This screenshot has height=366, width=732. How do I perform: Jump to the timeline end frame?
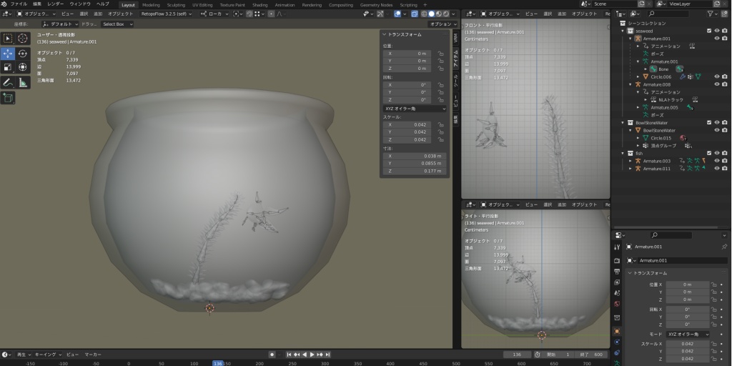pyautogui.click(x=328, y=355)
